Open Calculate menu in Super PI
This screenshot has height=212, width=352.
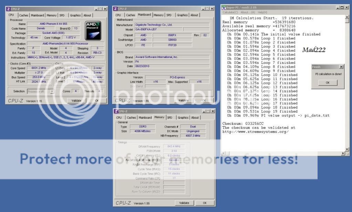[x=230, y=12]
